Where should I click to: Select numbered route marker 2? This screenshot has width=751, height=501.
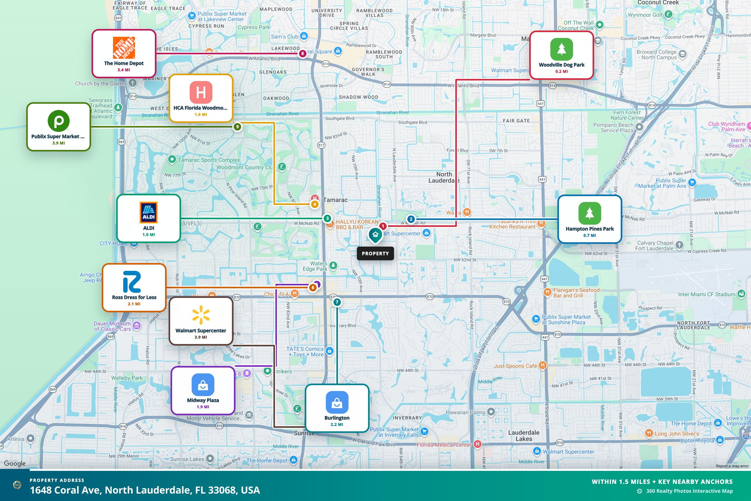pyautogui.click(x=411, y=219)
